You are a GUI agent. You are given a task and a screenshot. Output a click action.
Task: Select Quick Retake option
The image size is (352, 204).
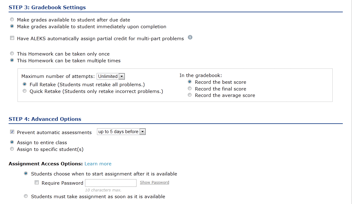pyautogui.click(x=25, y=91)
